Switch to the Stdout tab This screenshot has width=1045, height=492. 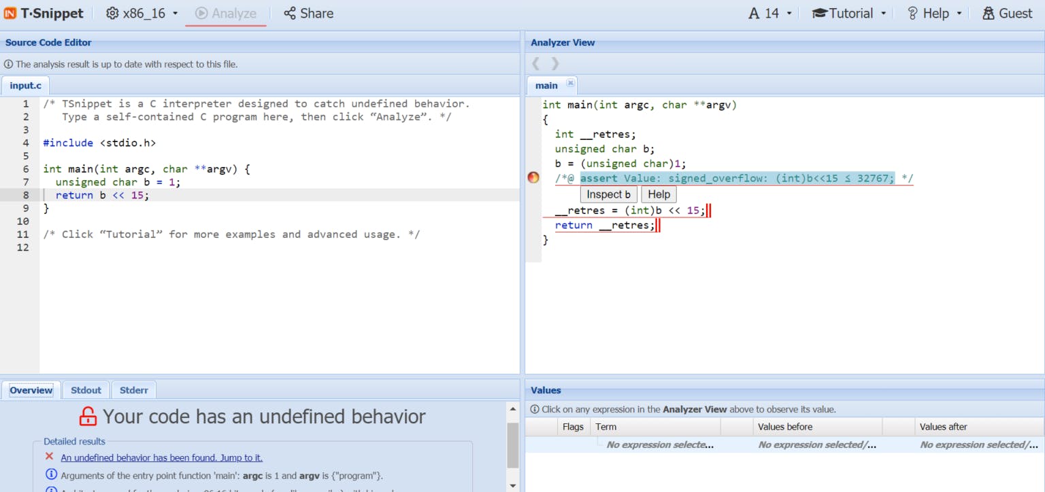[x=86, y=390]
